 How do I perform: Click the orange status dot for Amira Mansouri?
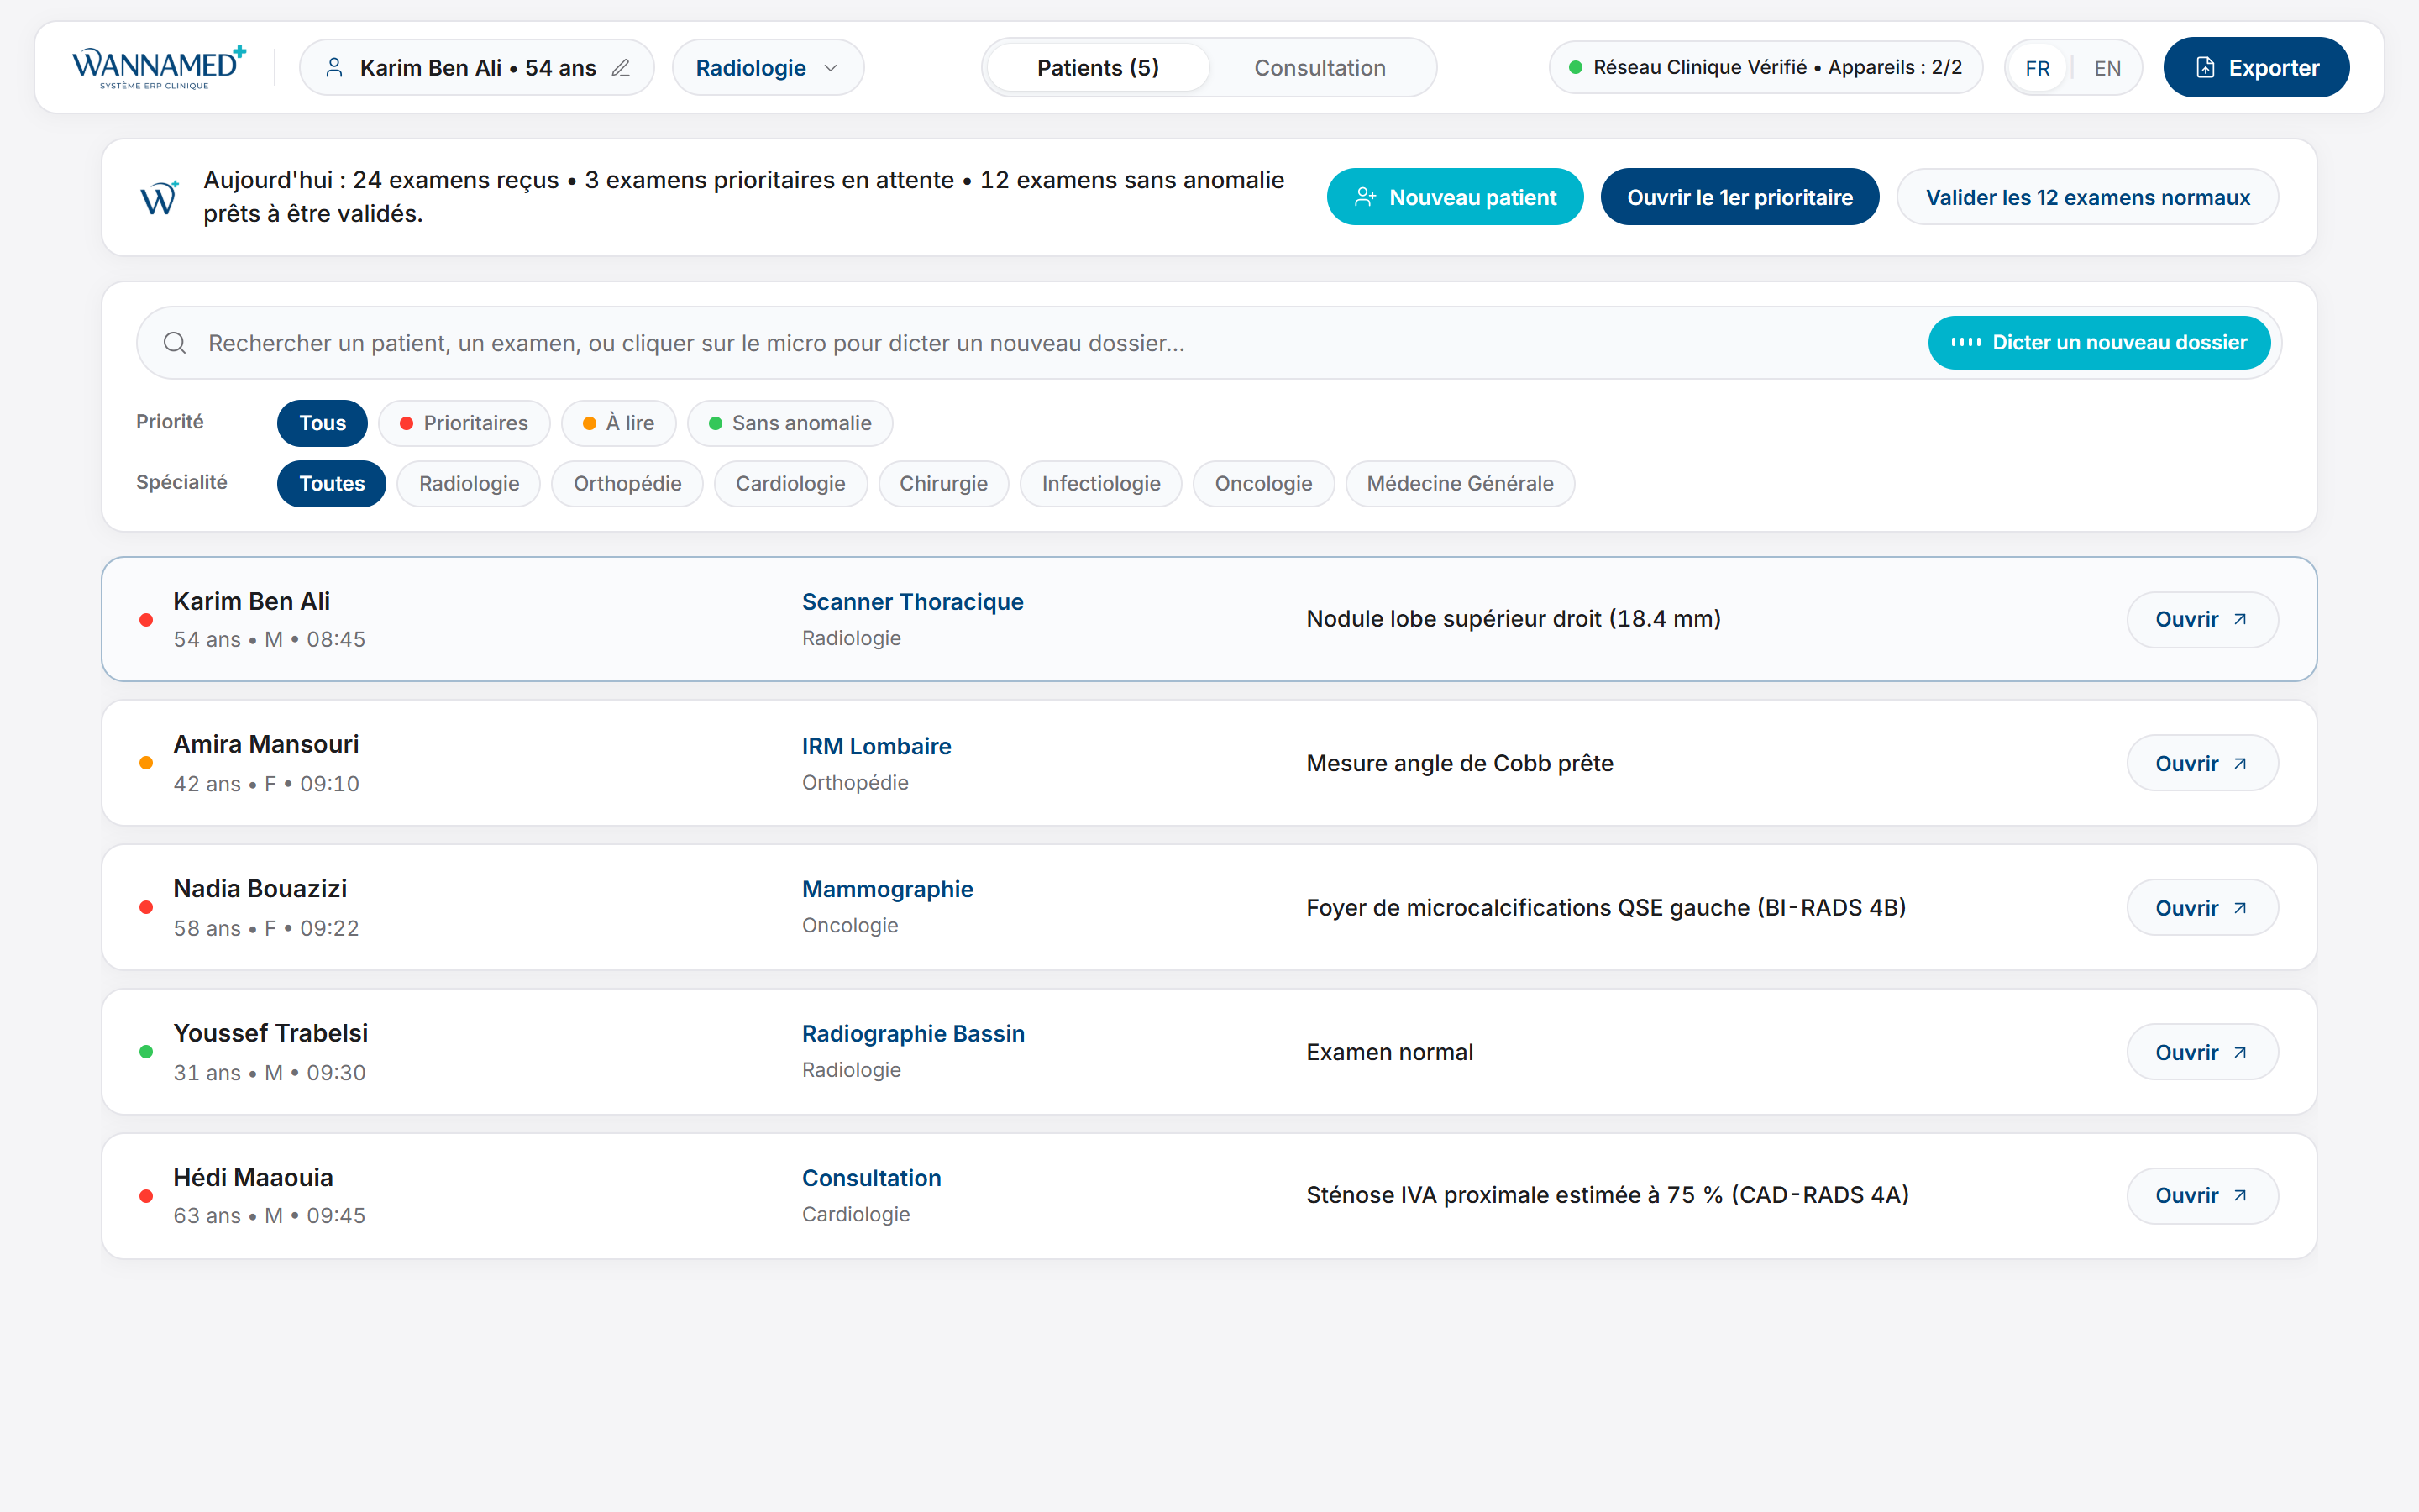146,763
